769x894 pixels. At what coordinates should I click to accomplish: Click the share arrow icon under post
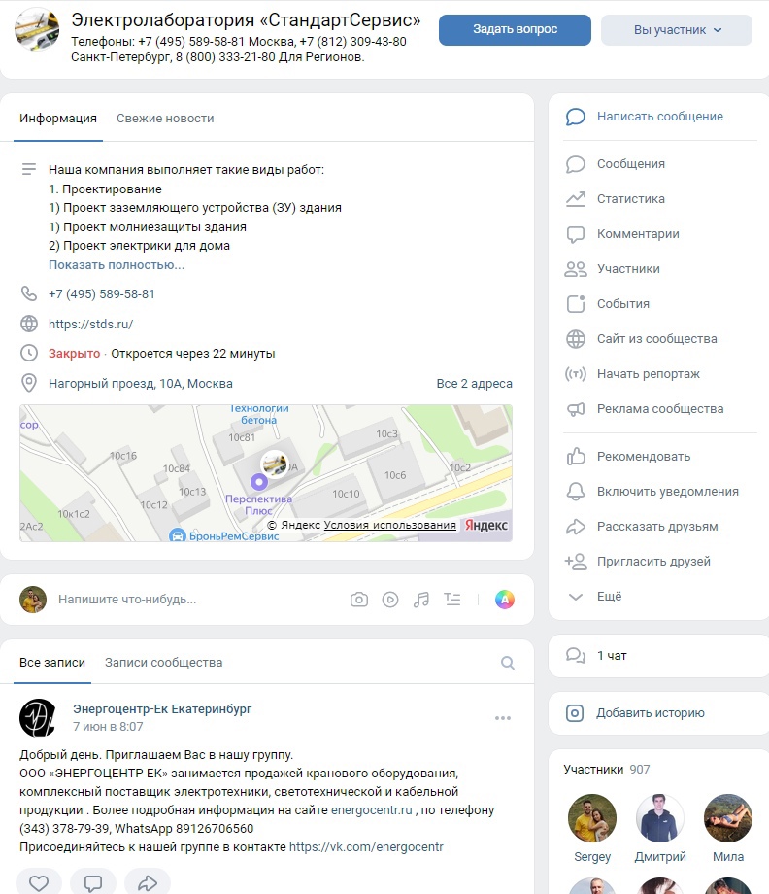coord(148,883)
